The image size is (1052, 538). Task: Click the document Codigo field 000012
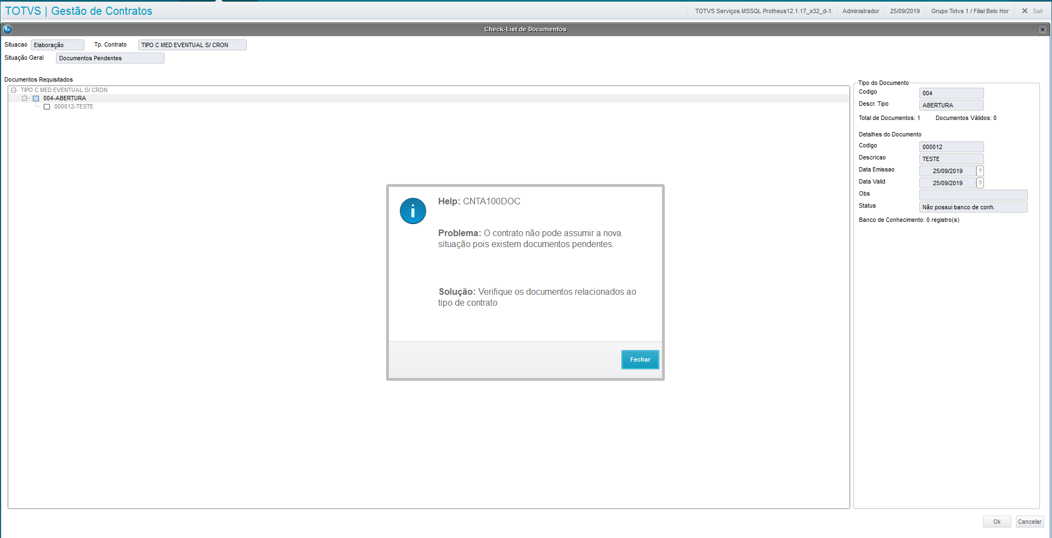point(952,147)
